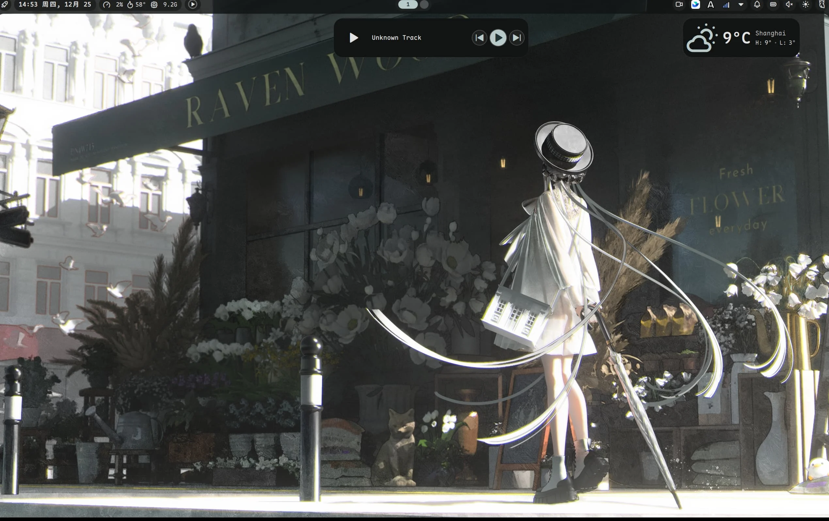Image resolution: width=829 pixels, height=521 pixels.
Task: Open the blue bird tray app
Action: point(695,5)
